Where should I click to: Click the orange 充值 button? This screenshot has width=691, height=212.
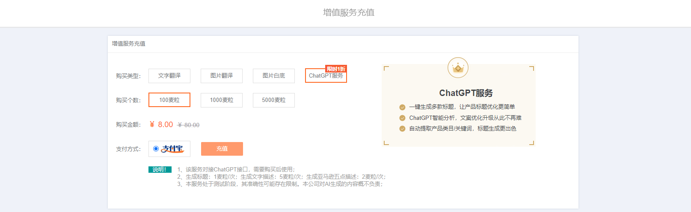click(x=222, y=149)
